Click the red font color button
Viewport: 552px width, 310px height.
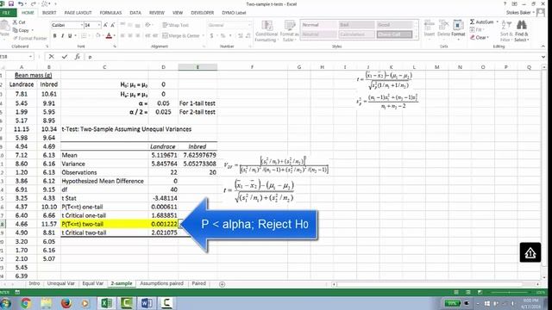(109, 35)
